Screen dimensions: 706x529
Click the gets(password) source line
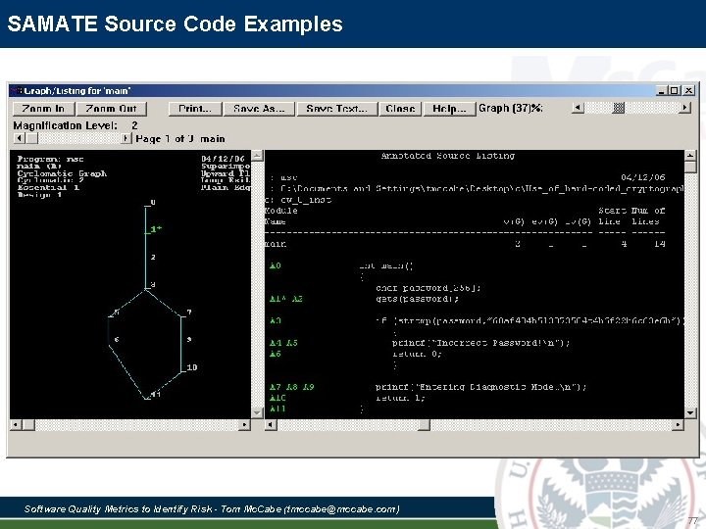click(x=418, y=299)
